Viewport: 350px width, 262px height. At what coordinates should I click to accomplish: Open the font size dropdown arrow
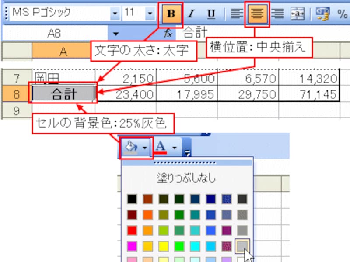[150, 14]
